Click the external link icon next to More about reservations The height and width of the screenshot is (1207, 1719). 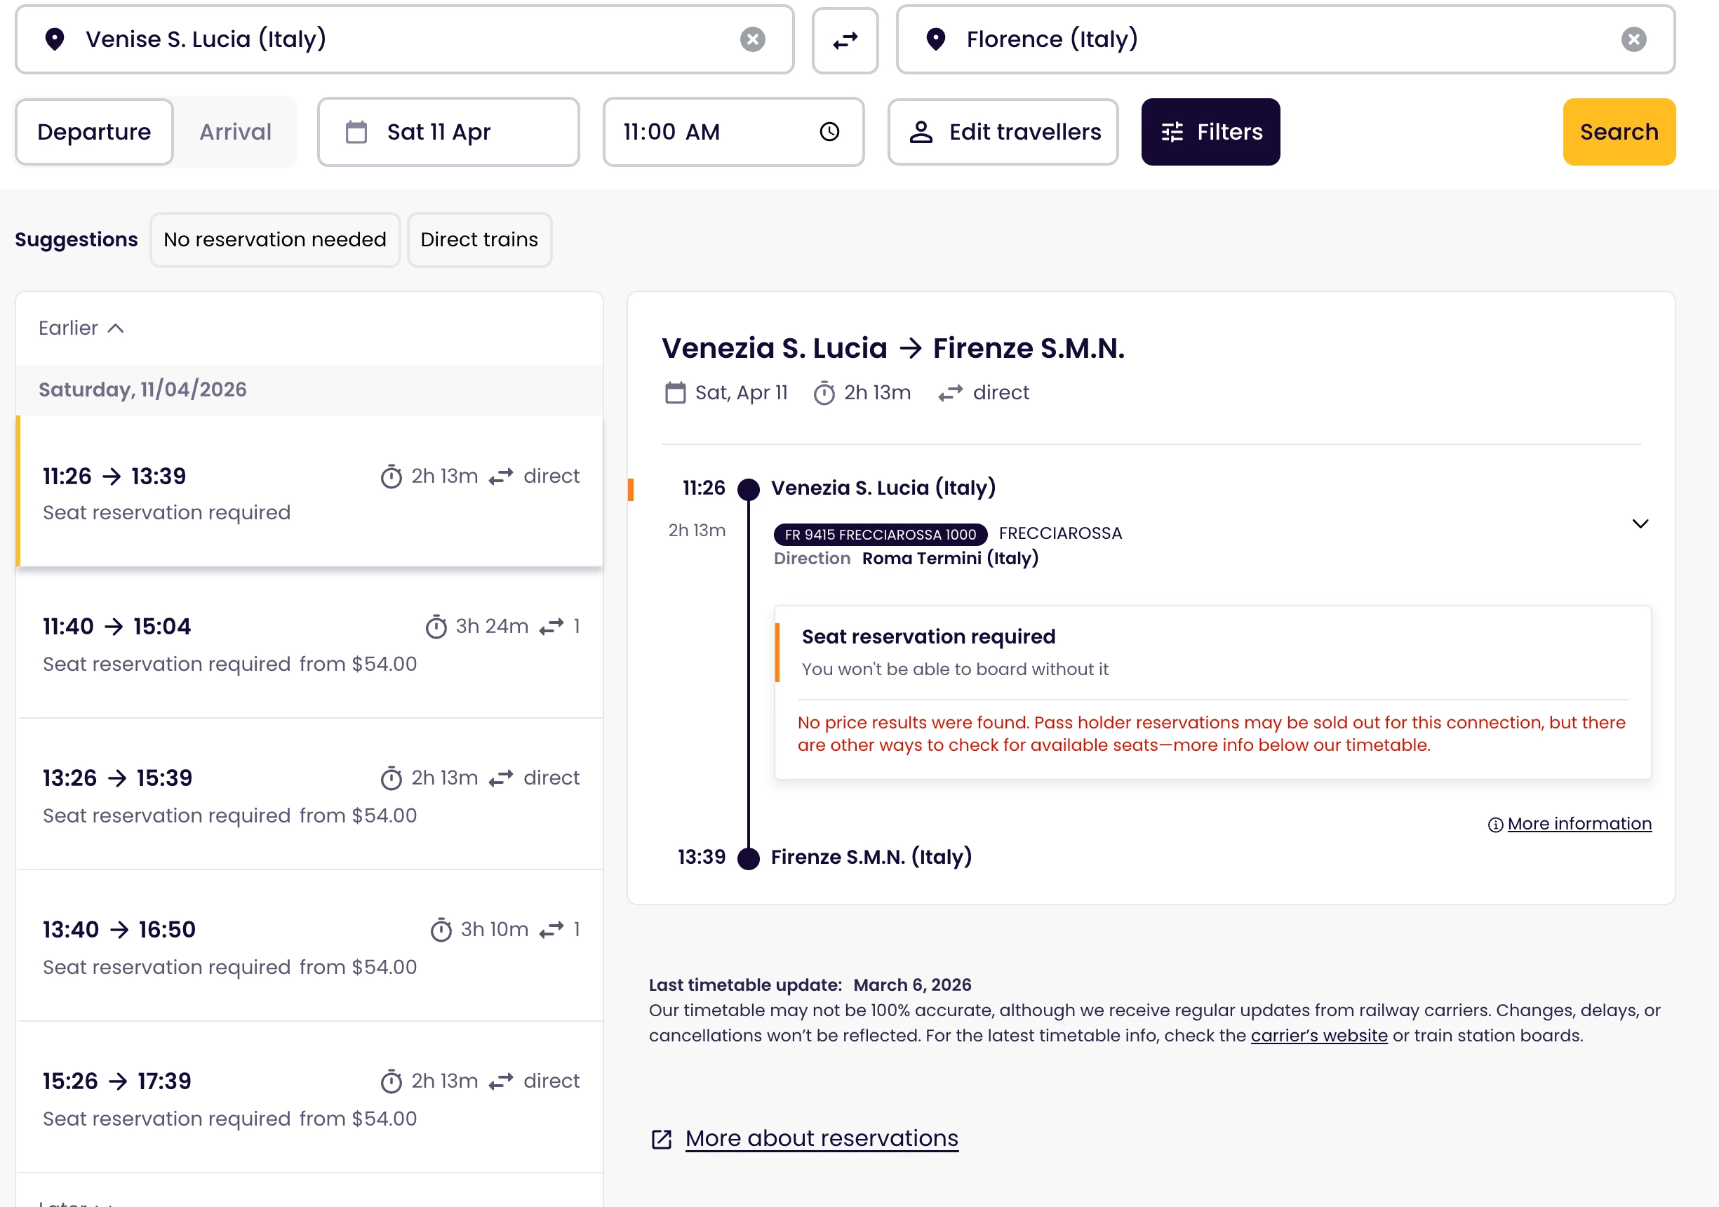[661, 1139]
